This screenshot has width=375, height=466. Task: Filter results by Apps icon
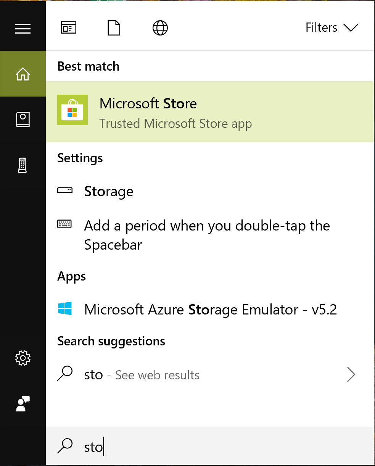[69, 28]
